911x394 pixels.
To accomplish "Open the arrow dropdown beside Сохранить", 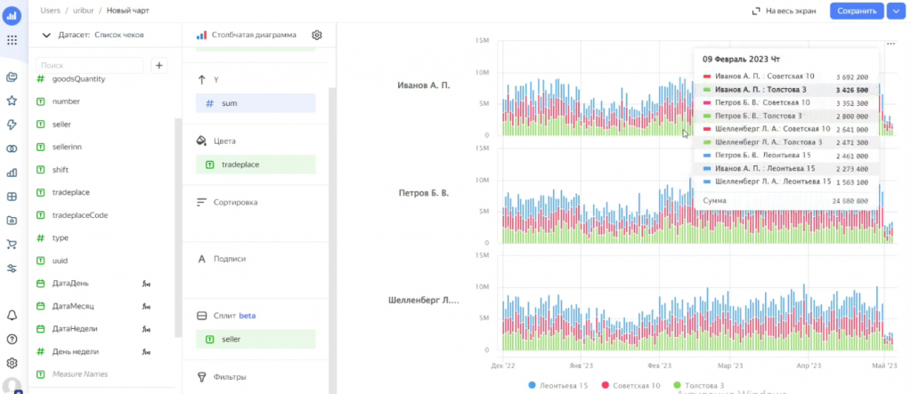I will (x=897, y=11).
